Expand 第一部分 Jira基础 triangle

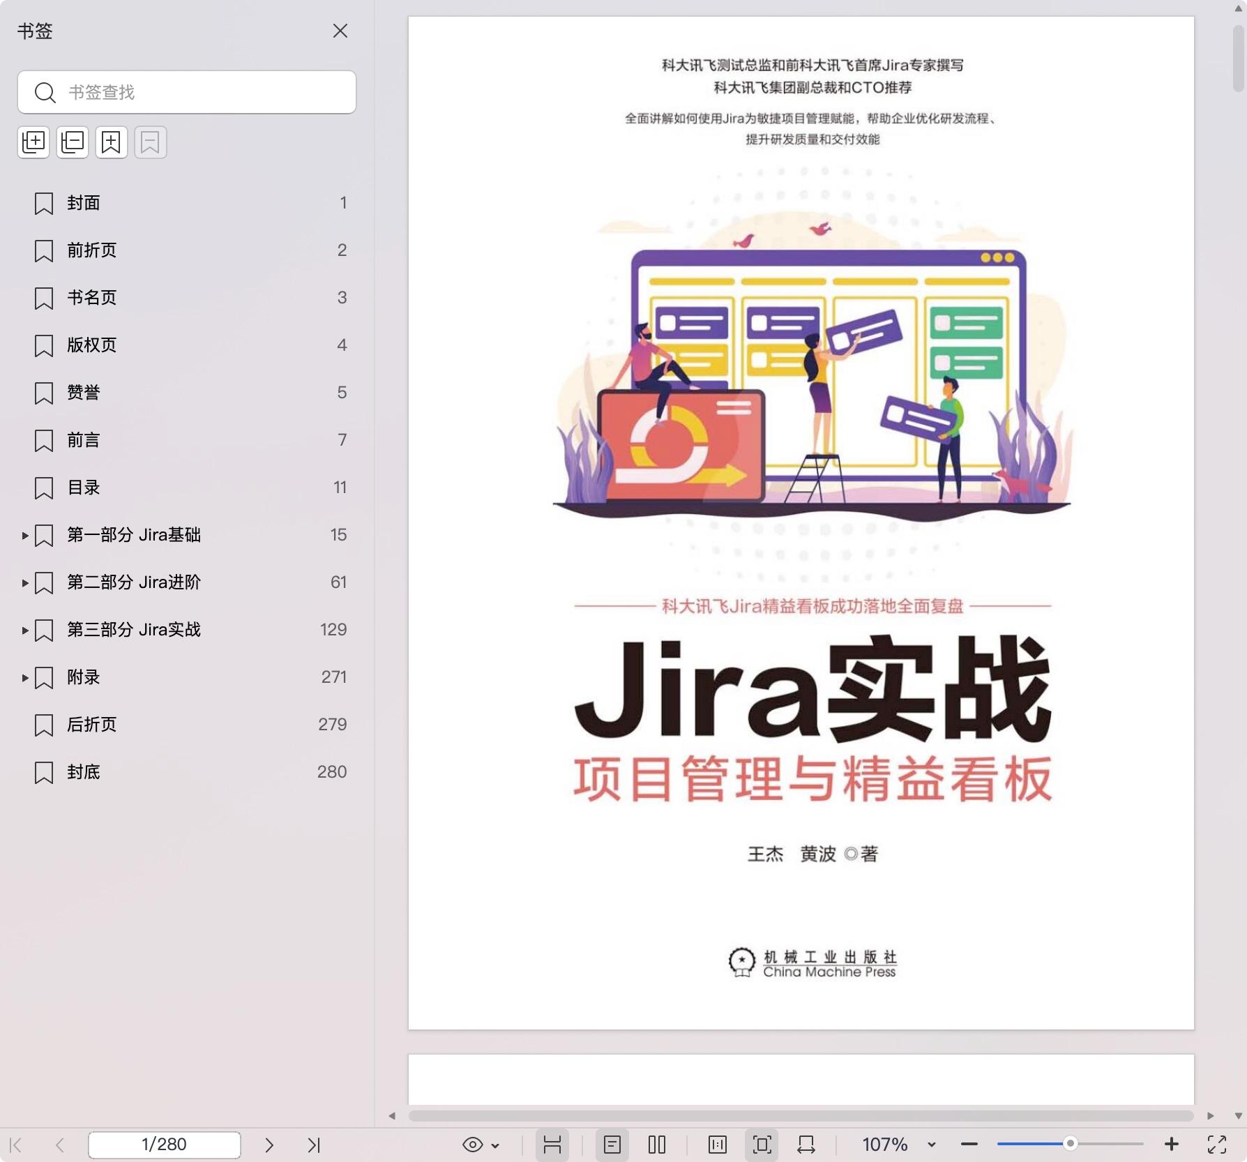point(25,536)
